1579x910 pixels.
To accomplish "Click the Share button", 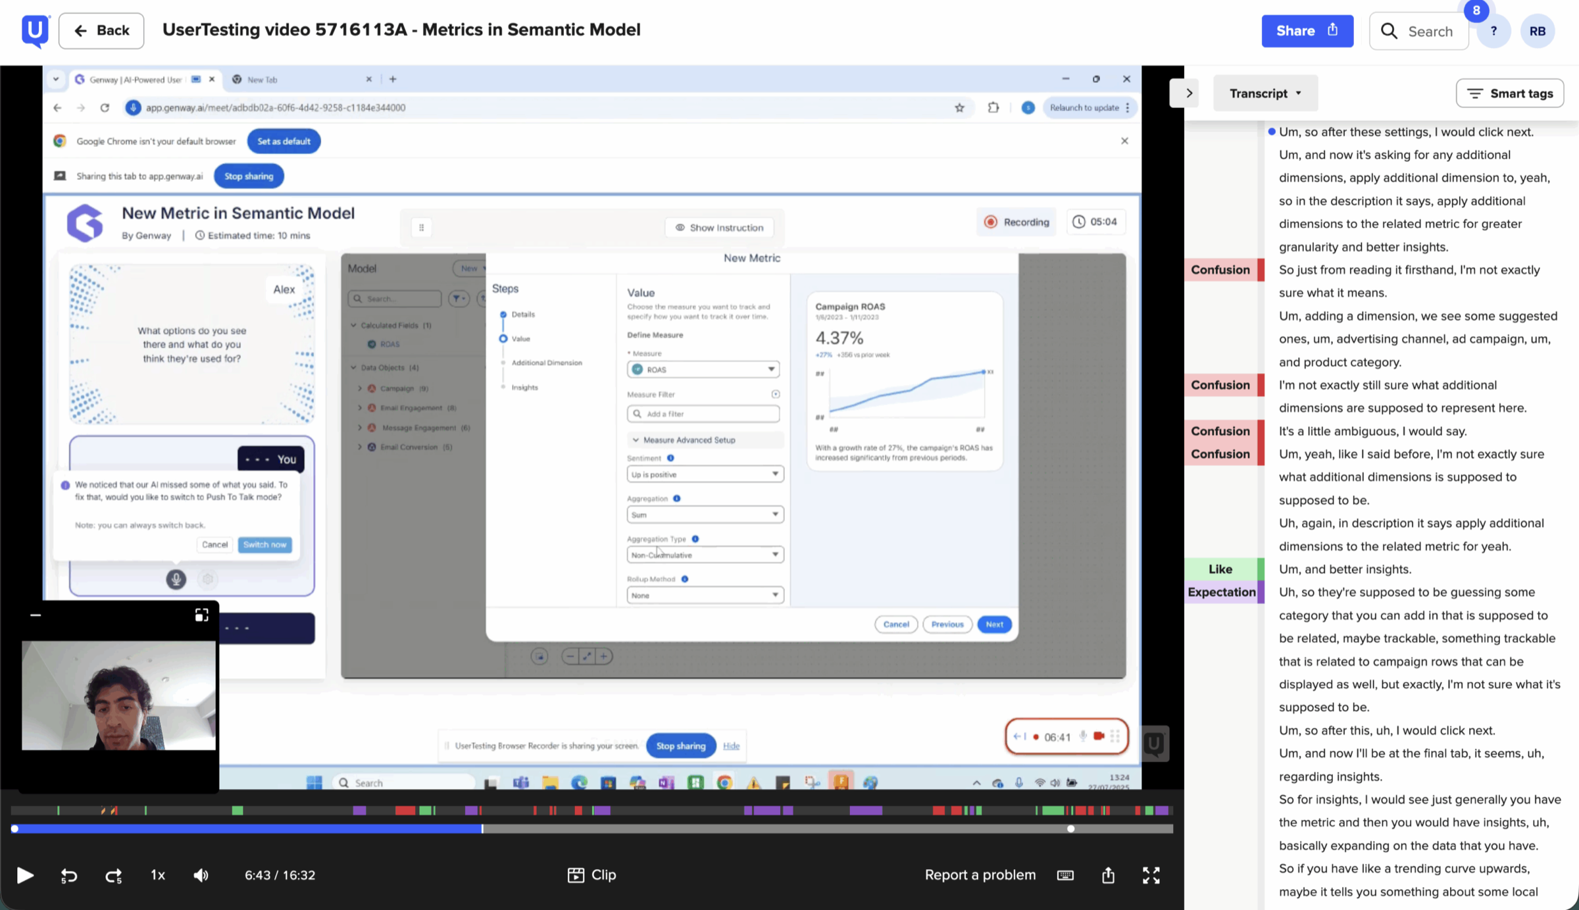I will tap(1307, 31).
